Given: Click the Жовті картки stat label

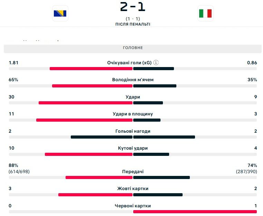Looking at the screenshot, I should (x=133, y=189).
